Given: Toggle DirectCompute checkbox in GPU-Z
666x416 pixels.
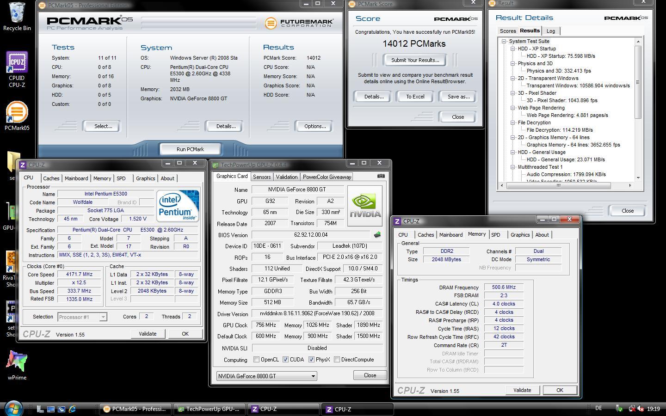Looking at the screenshot, I should pyautogui.click(x=337, y=360).
